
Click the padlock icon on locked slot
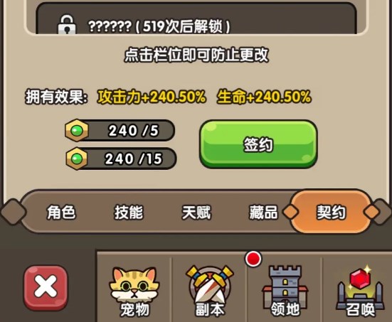pos(66,24)
